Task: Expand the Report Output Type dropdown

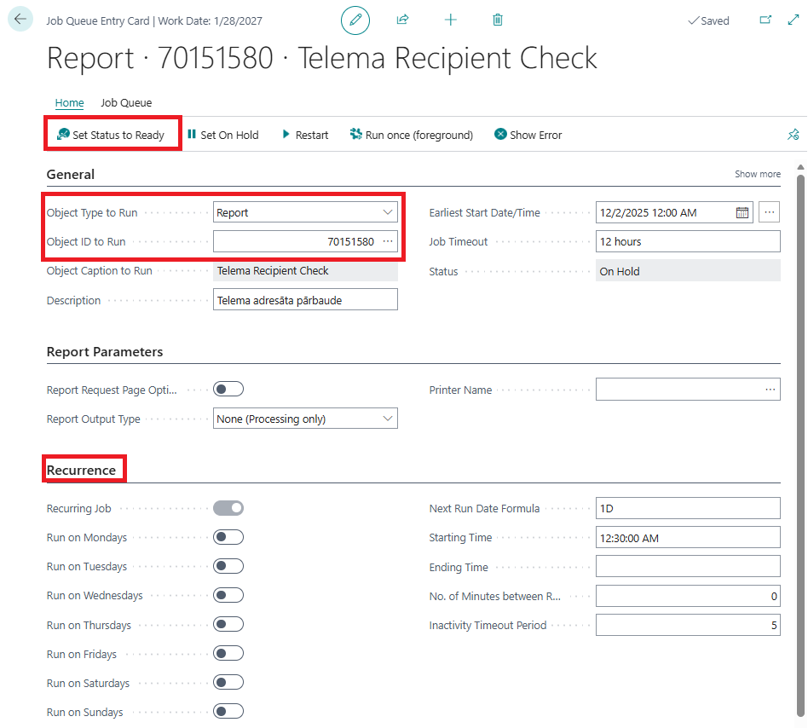Action: [304, 419]
